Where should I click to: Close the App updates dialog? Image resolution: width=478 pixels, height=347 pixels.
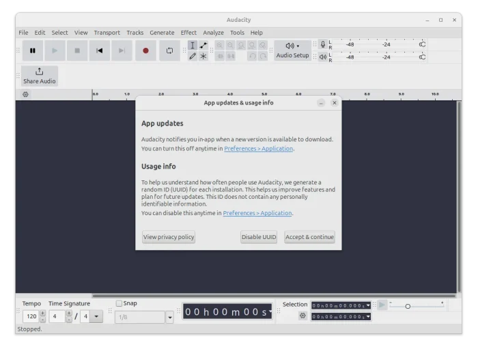pos(335,103)
